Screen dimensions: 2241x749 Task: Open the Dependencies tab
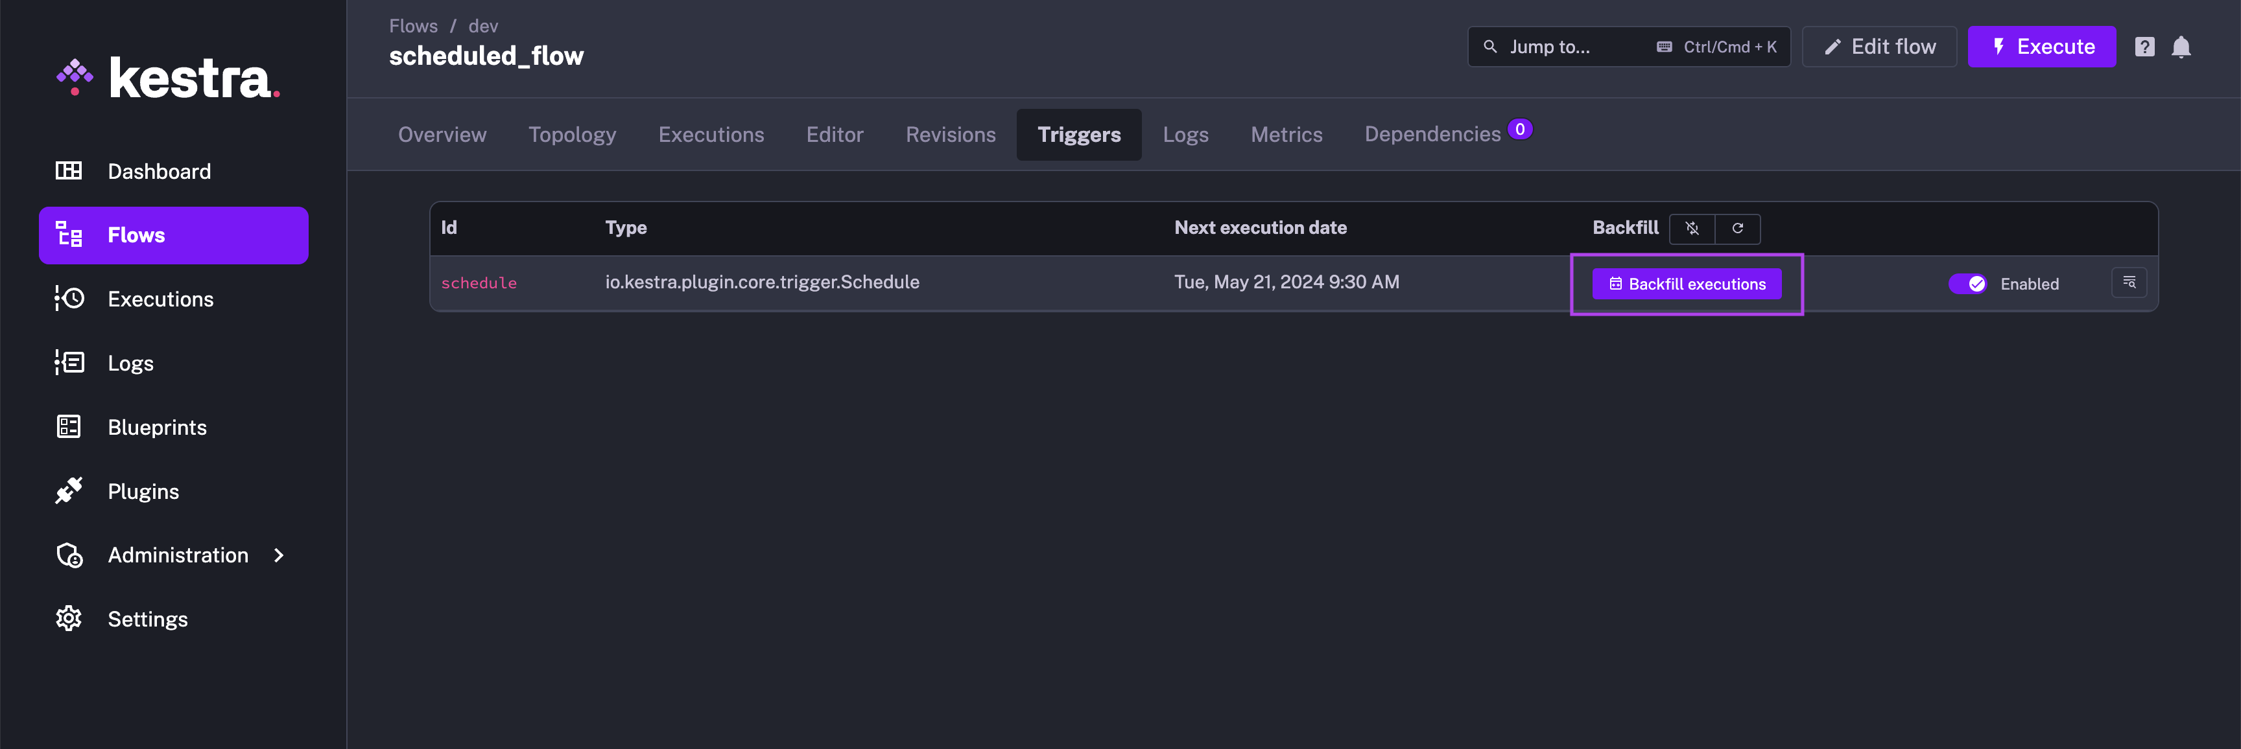(x=1432, y=135)
